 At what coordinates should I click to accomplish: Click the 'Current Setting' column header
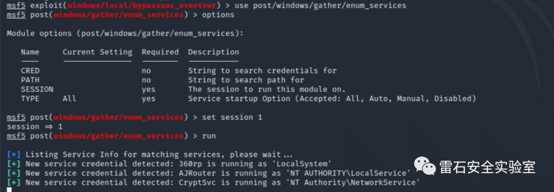[97, 52]
